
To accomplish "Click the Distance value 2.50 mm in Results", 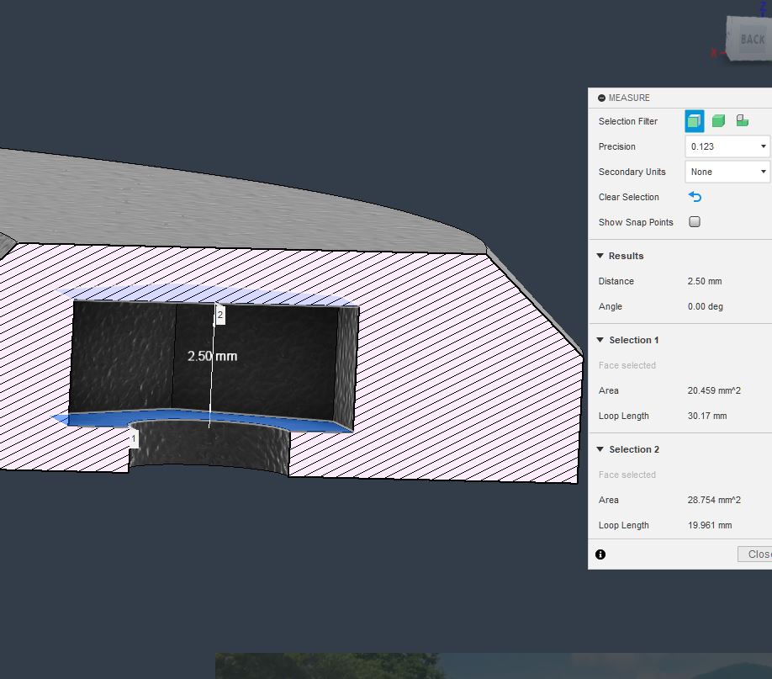I will point(704,281).
